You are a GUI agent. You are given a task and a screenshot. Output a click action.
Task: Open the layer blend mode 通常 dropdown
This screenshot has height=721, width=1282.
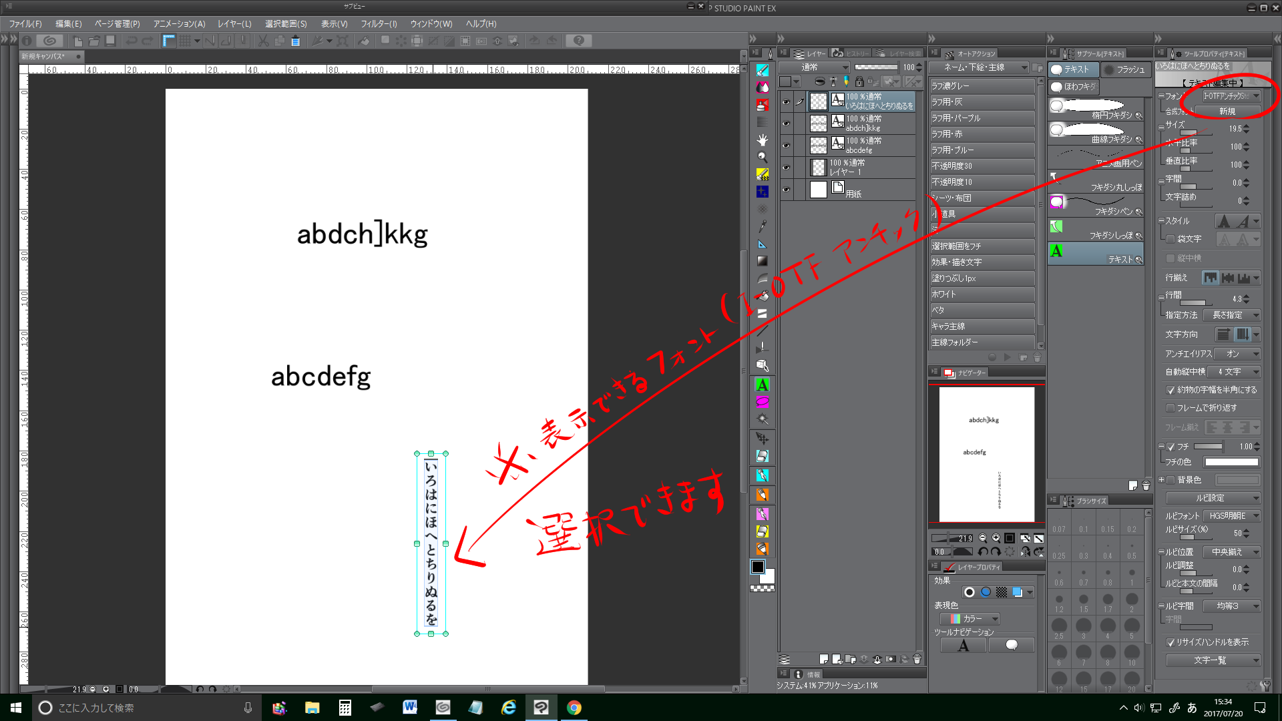[x=815, y=67]
